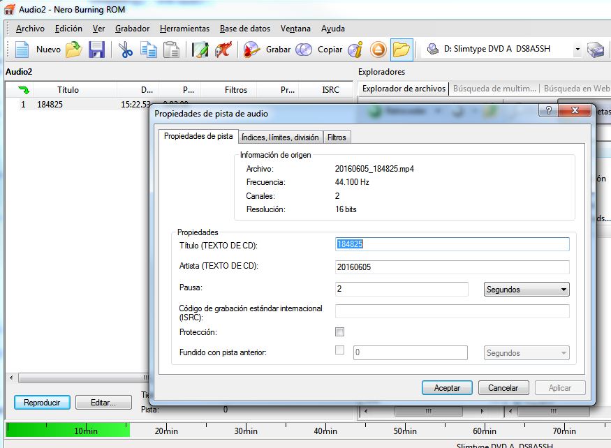The height and width of the screenshot is (448, 611).
Task: Click the open compilation folder icon
Action: click(x=73, y=50)
